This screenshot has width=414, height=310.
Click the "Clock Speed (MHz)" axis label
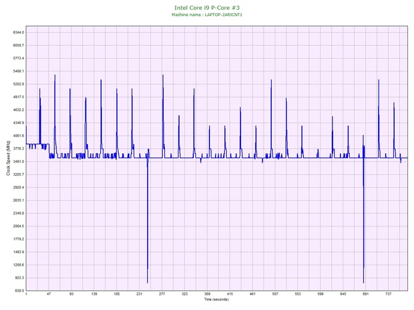point(8,158)
